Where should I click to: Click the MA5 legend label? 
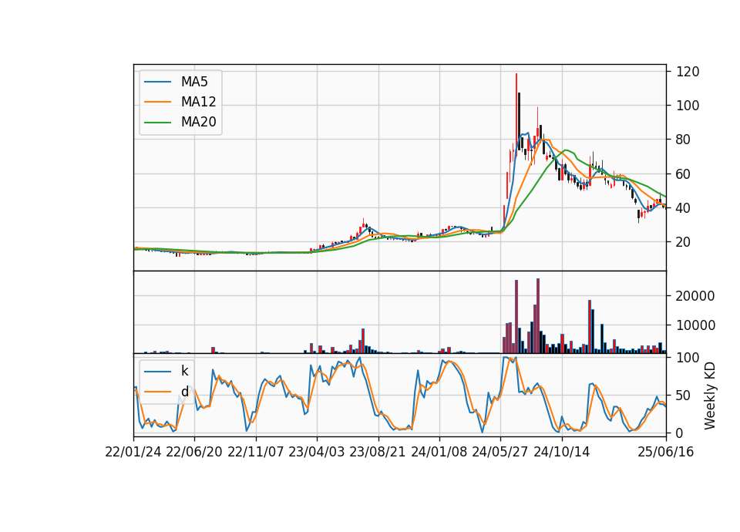coord(194,82)
